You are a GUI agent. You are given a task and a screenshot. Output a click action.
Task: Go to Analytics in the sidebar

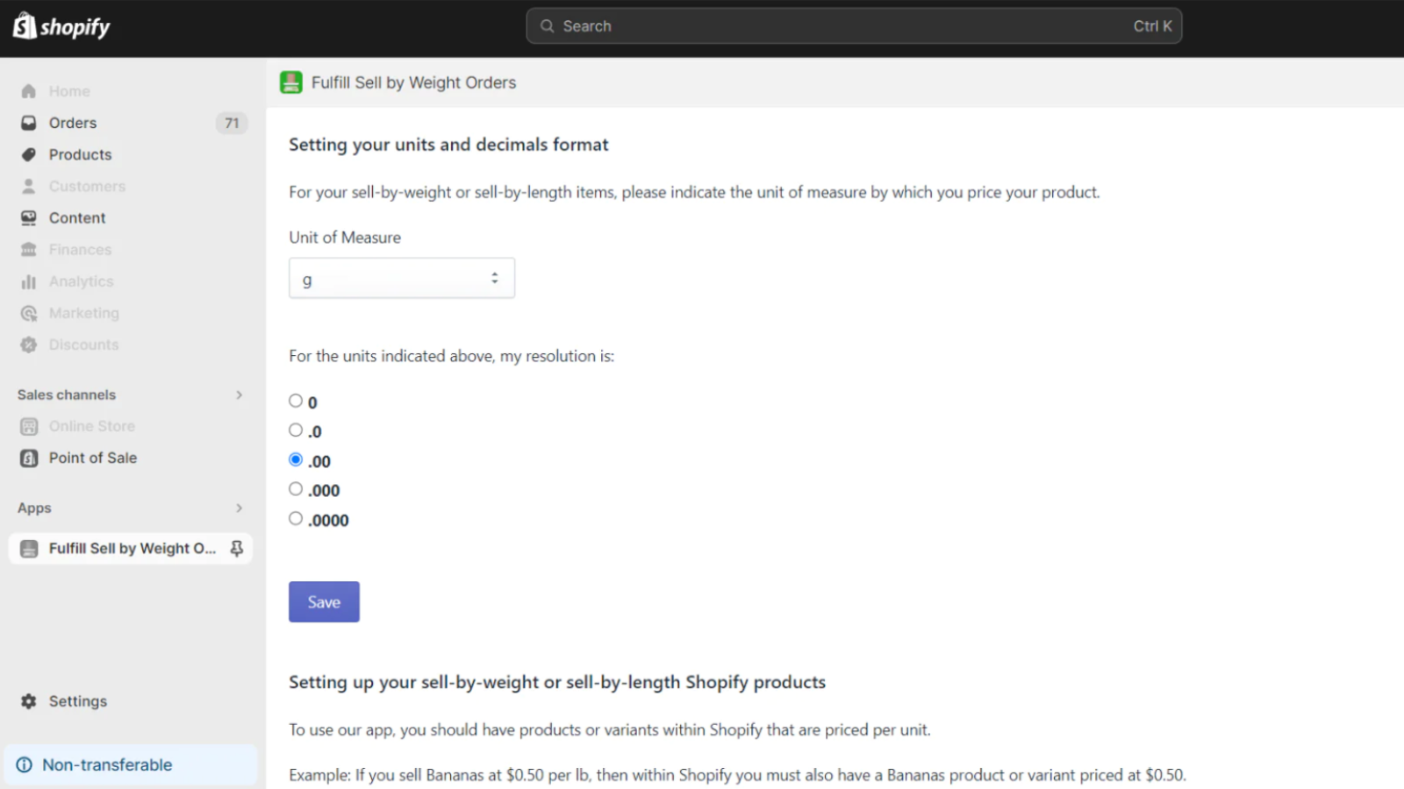click(81, 281)
